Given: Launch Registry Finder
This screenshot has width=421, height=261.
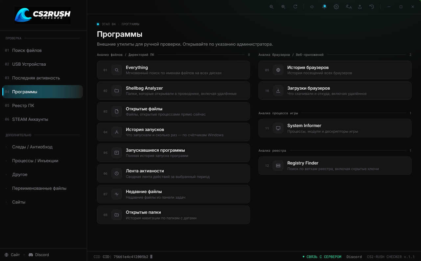Looking at the screenshot, I should pyautogui.click(x=335, y=165).
